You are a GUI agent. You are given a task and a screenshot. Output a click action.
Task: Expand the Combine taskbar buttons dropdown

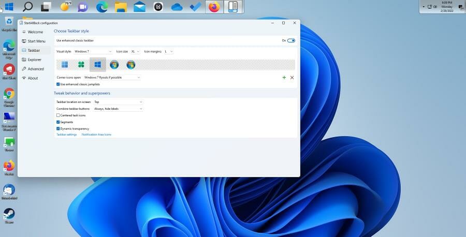click(118, 109)
